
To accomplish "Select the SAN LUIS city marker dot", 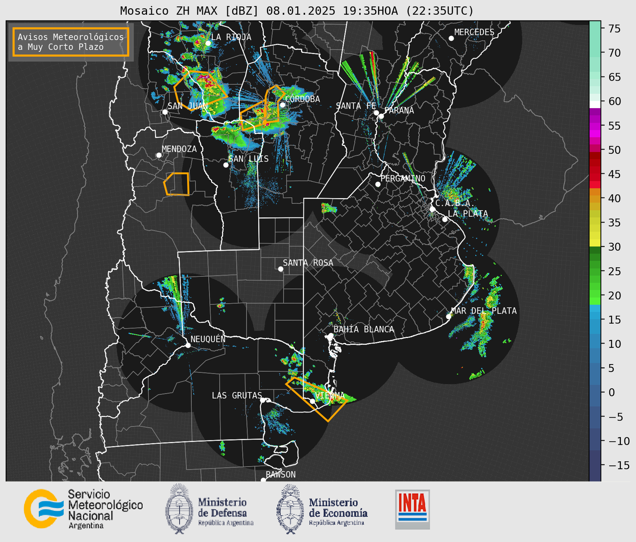I will point(226,165).
